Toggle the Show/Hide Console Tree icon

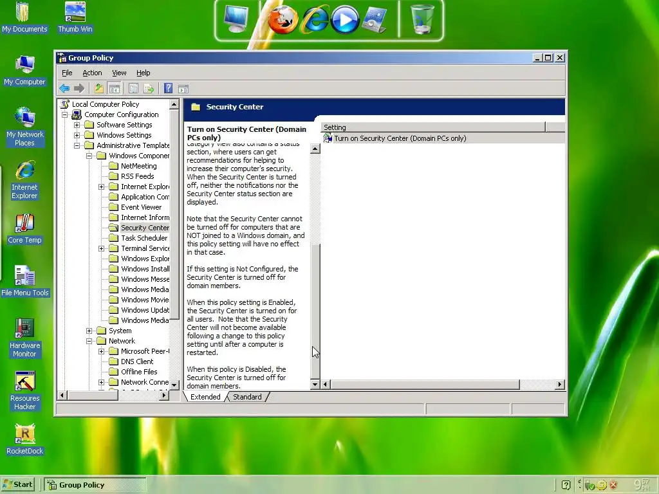(x=114, y=88)
